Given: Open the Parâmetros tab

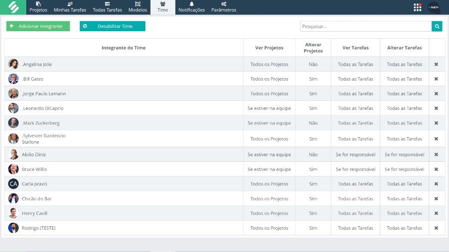Looking at the screenshot, I should point(224,7).
